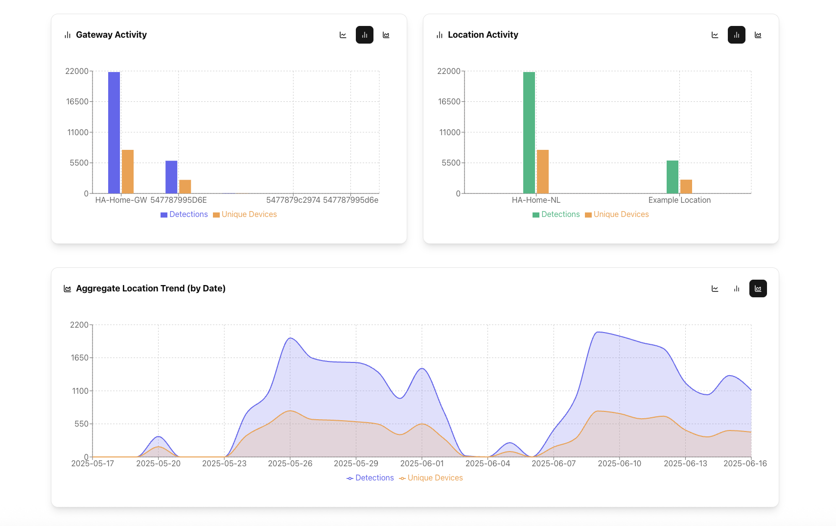Click the Aggregate Location Trend heading
Image resolution: width=836 pixels, height=526 pixels.
pos(151,288)
